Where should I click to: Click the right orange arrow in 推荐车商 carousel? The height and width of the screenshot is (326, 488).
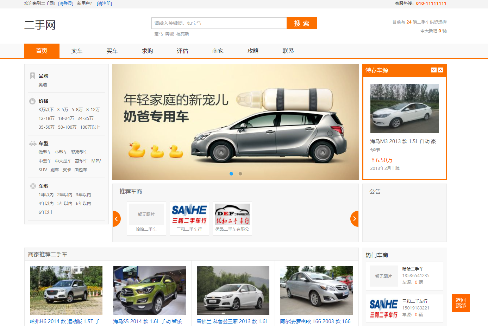[354, 218]
